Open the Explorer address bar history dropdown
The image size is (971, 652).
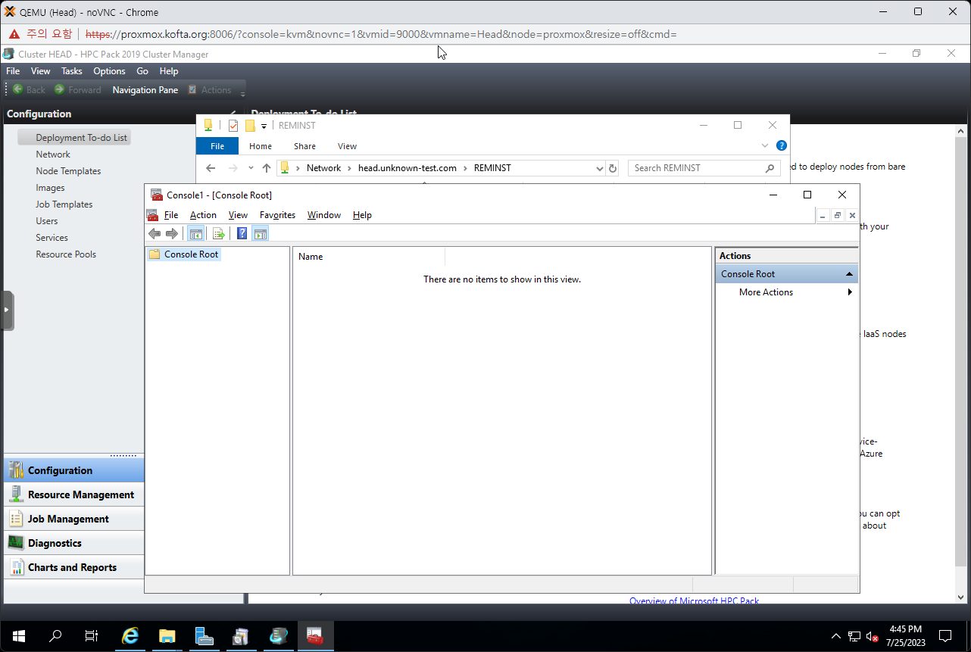pos(599,168)
